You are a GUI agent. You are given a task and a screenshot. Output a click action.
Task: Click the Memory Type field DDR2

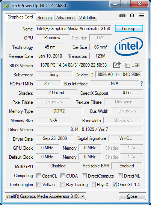59,111
